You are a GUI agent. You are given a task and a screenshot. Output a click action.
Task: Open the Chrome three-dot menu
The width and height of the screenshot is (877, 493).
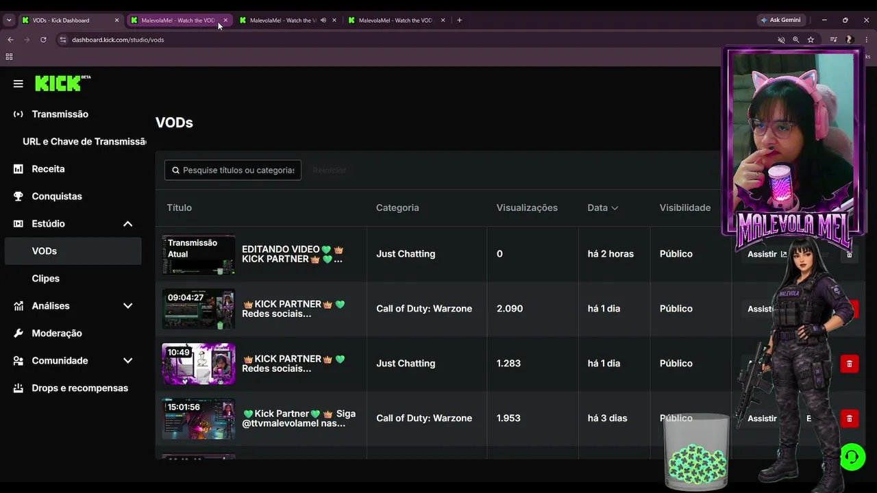pos(867,40)
